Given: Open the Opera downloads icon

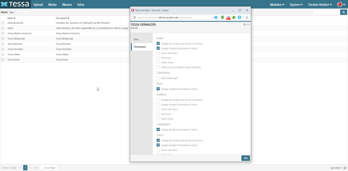Looking at the screenshot, I should 247,17.
